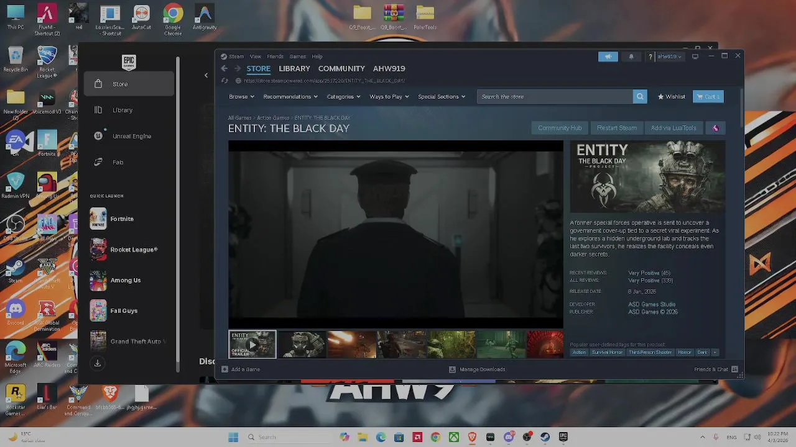
Task: Select the green jungle screenshot thumbnail
Action: coord(451,345)
